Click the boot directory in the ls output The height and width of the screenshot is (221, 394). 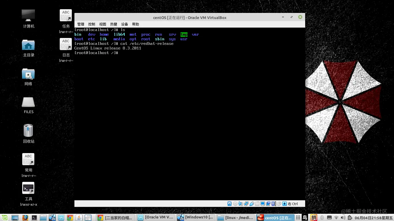pos(79,39)
